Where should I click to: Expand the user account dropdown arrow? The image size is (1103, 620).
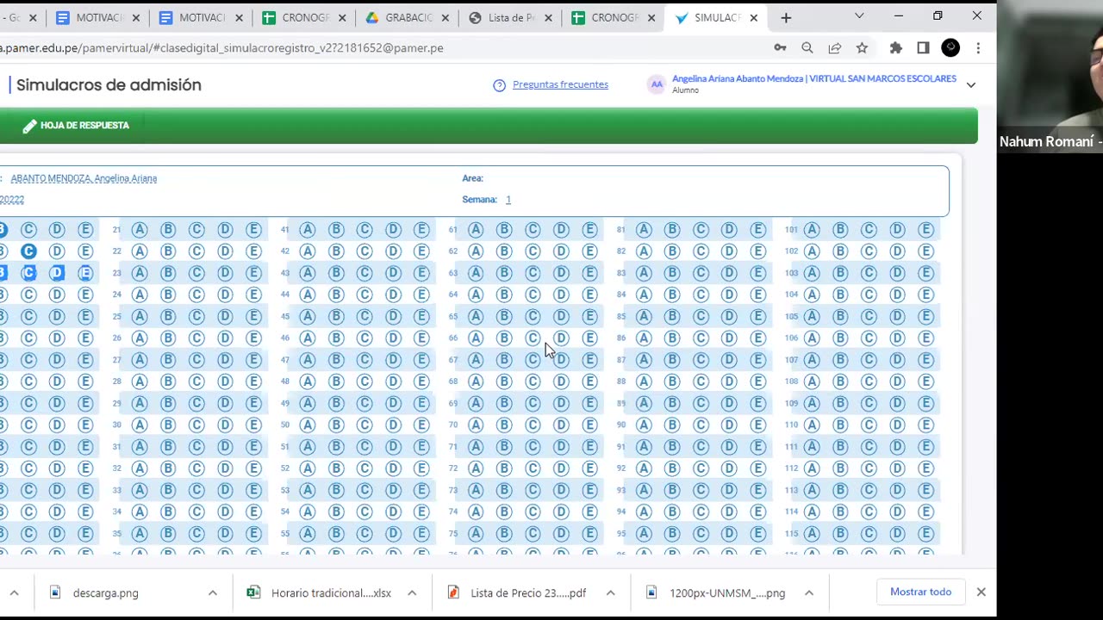coord(971,84)
